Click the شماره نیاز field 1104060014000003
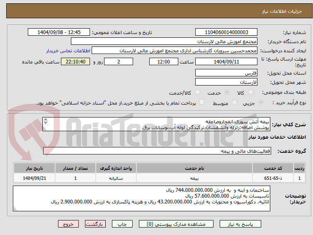 [226, 32]
